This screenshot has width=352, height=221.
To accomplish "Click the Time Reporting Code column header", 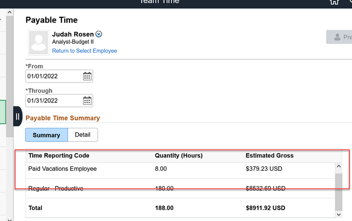I will tap(59, 156).
